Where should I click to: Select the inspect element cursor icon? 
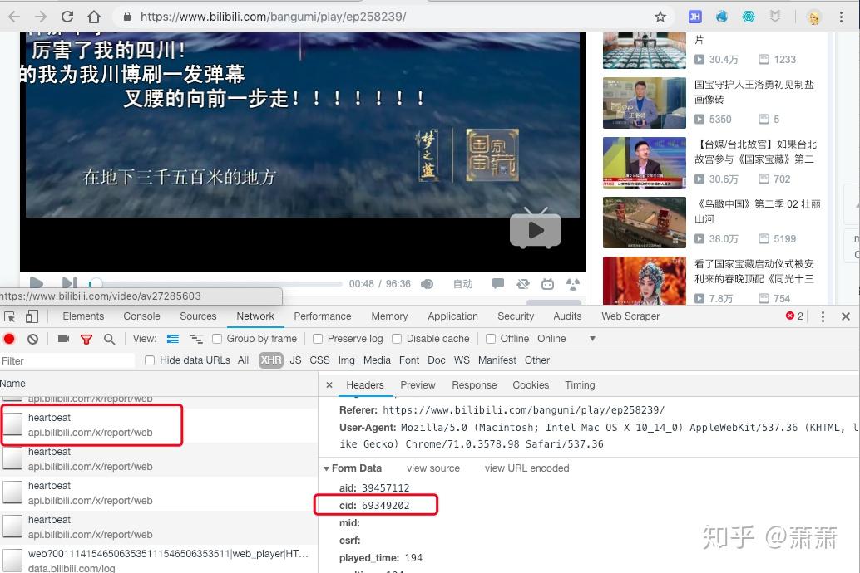(x=11, y=316)
